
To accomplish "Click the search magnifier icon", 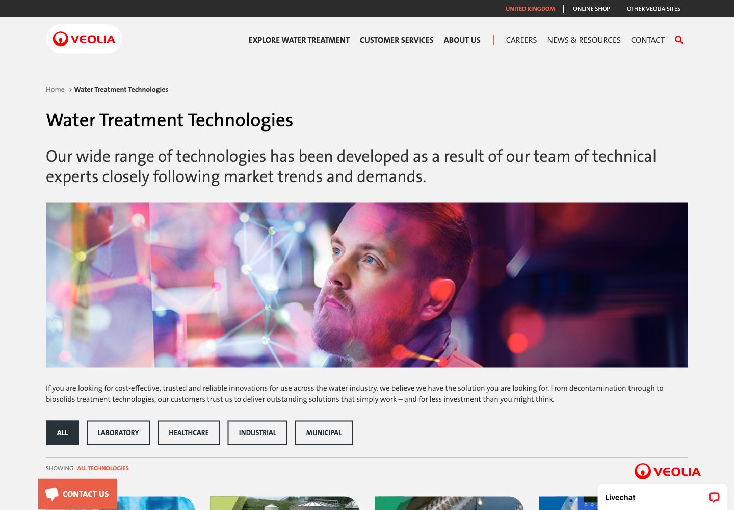I will pyautogui.click(x=679, y=40).
